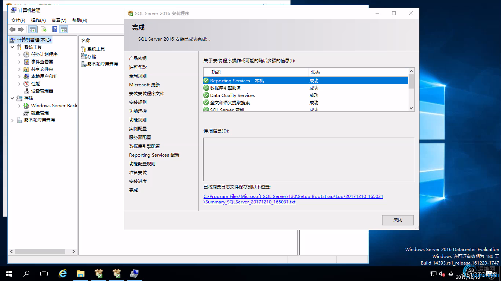
Task: Select the Data Quality Services row
Action: tap(306, 95)
